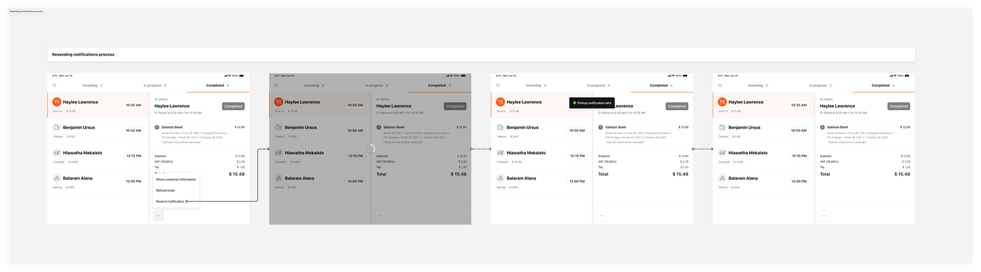Screen dimensions: 981x272
Task: Click 12:00 PM time button on final screen
Action: [799, 182]
